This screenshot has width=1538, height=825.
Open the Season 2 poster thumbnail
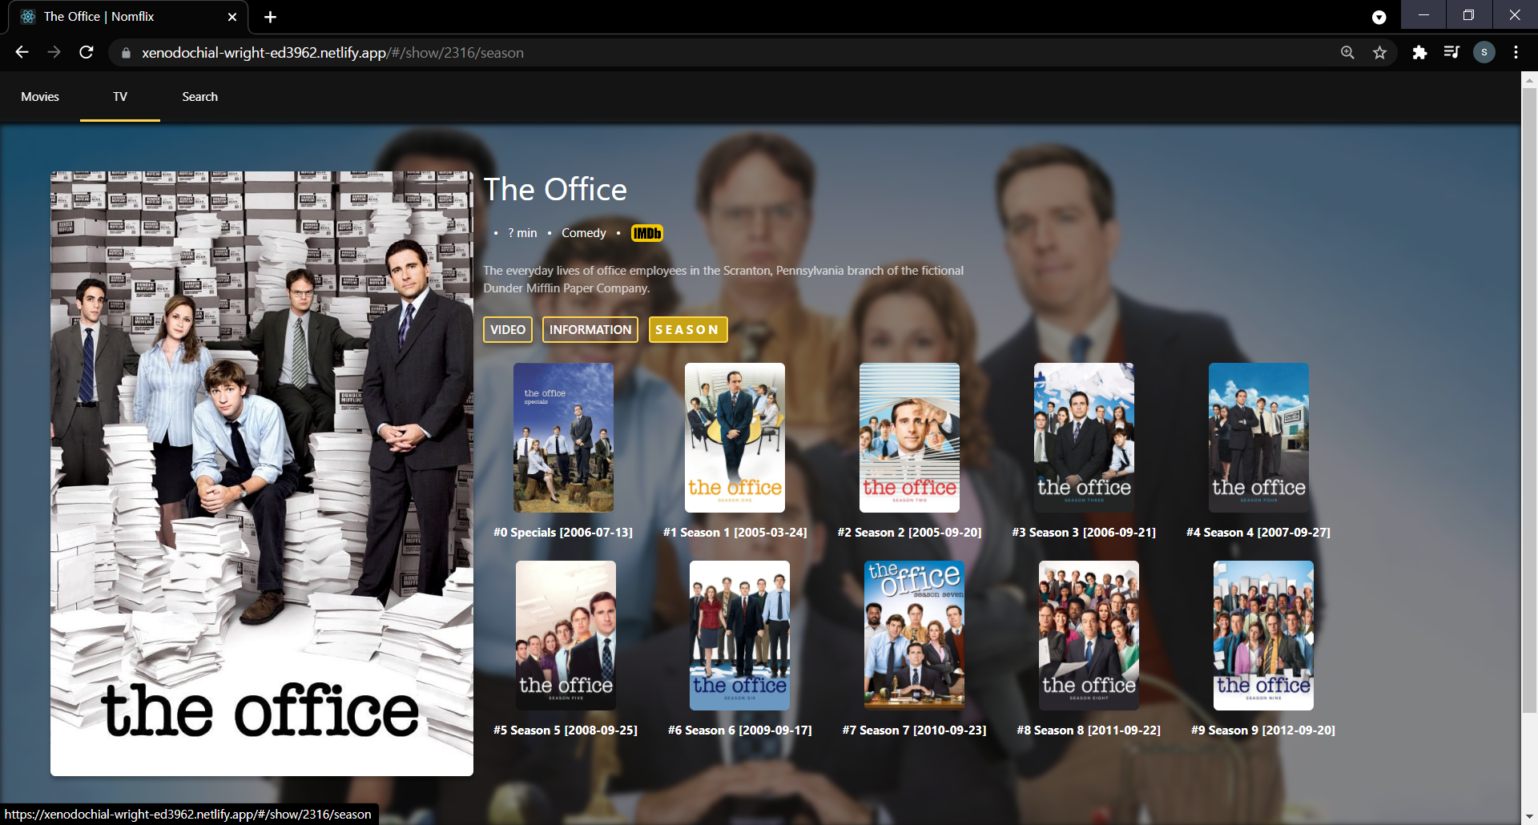pyautogui.click(x=909, y=437)
